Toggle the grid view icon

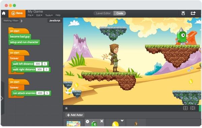click(186, 108)
